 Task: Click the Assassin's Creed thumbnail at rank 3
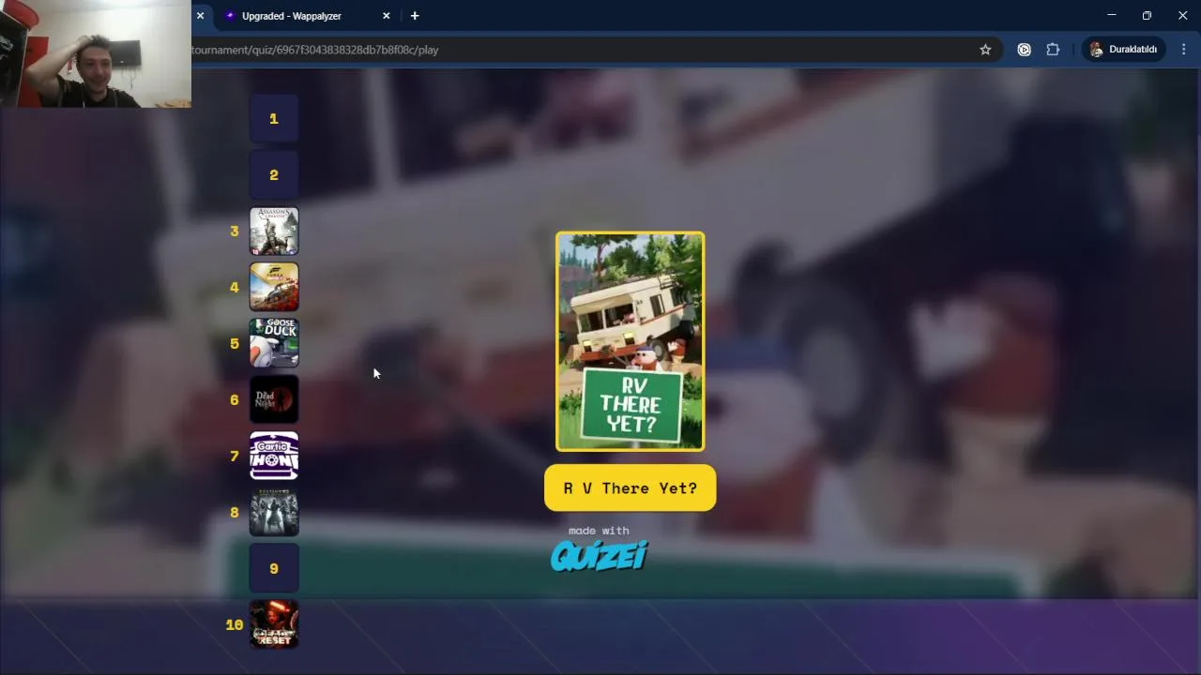tap(274, 231)
